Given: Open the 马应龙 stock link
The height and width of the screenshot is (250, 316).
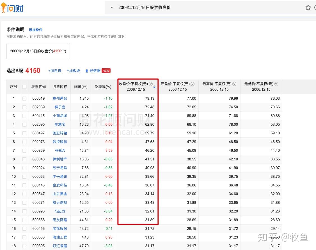Looking at the screenshot, I should (x=60, y=211).
